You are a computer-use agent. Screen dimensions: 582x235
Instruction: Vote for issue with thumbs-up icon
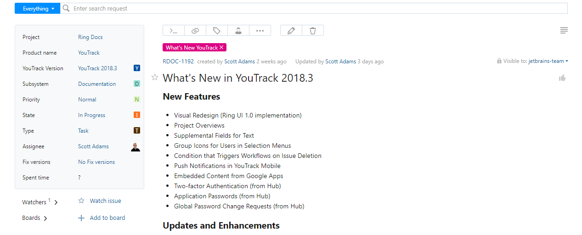[x=562, y=78]
